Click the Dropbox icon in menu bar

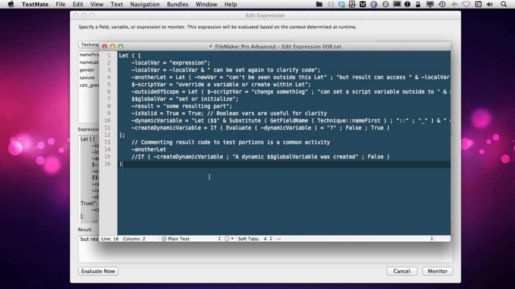[x=342, y=4]
